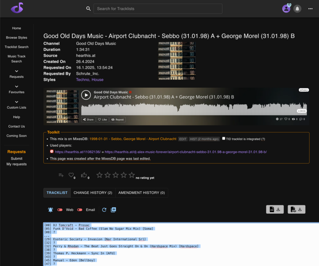Open Help in the sidebar
This screenshot has width=319, height=266.
coord(16,117)
